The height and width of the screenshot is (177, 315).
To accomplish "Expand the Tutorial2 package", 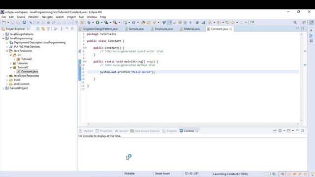I will tap(14, 59).
